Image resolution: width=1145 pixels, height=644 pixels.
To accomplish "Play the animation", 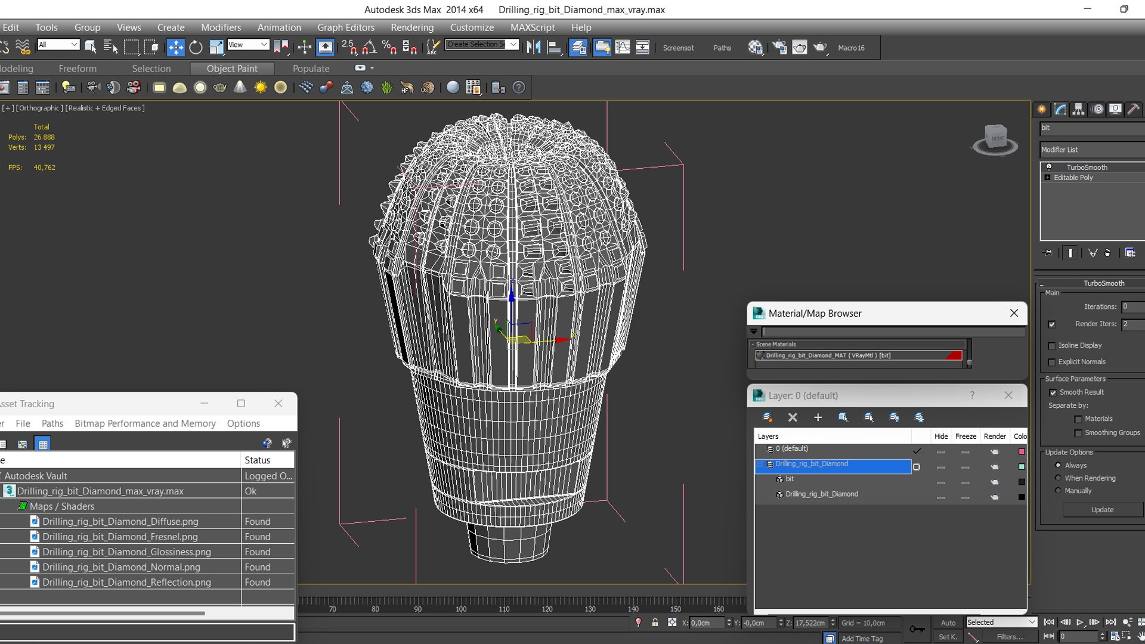I will tap(1079, 622).
